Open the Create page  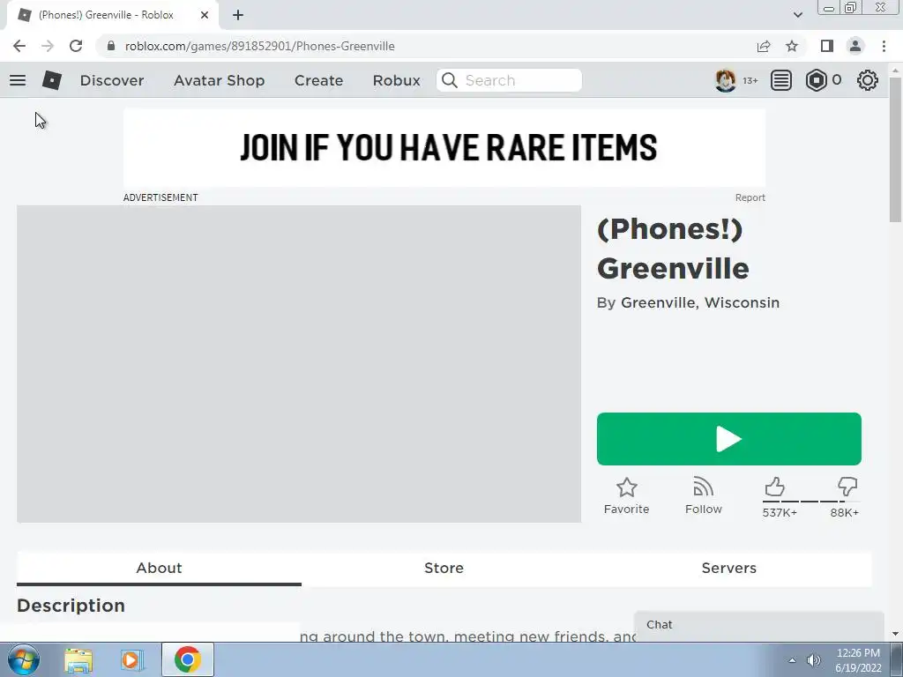318,80
